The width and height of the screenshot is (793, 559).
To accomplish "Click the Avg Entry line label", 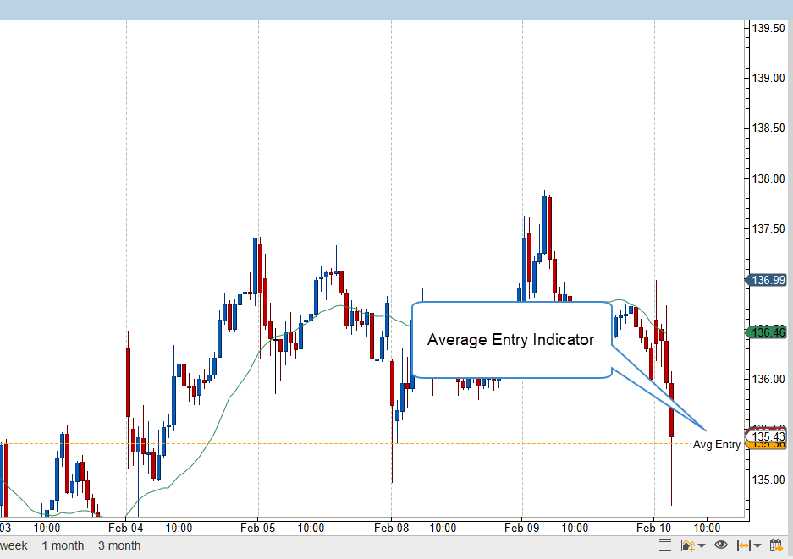I will (716, 445).
